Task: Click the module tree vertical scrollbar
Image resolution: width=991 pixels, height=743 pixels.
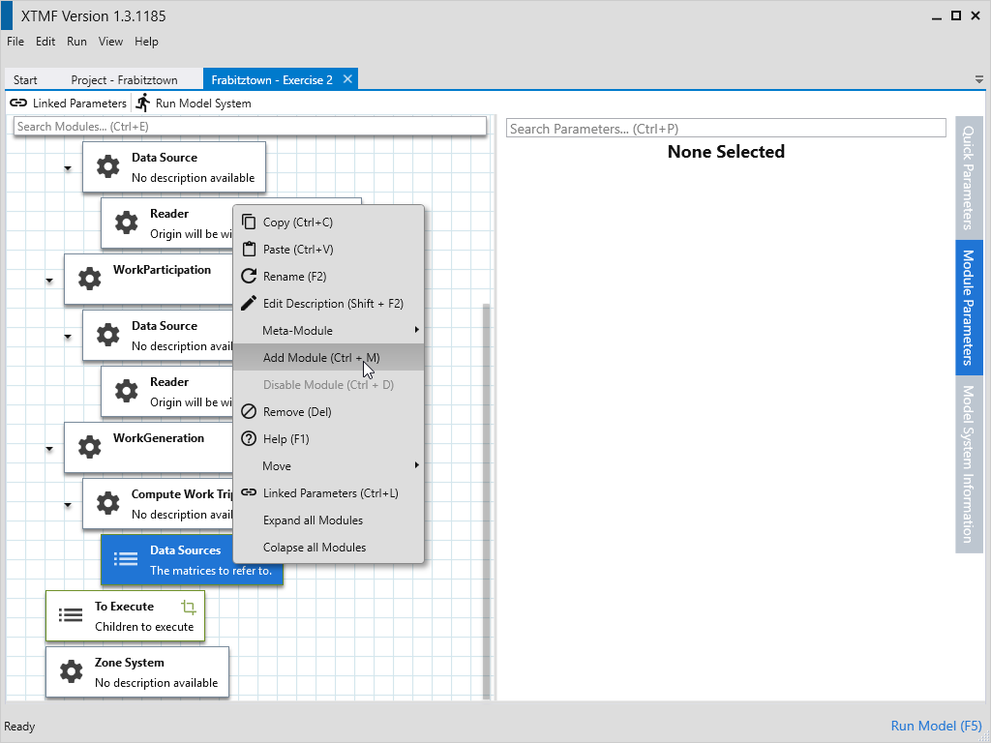Action: pos(487,484)
